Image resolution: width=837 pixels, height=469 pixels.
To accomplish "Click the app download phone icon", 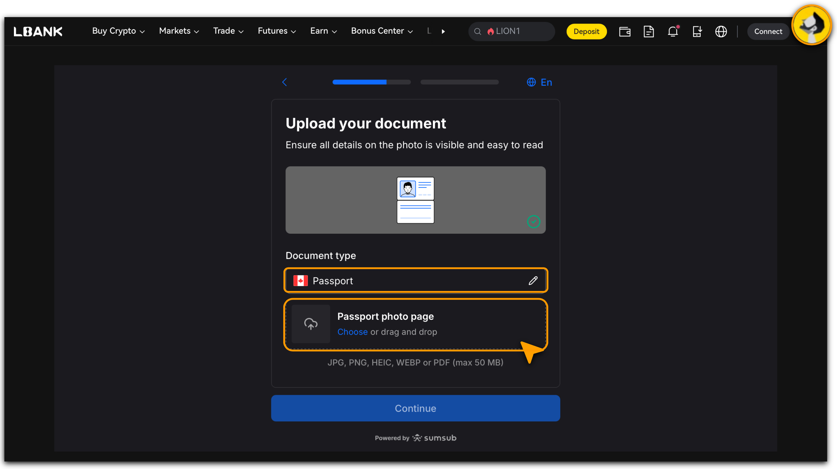I will (x=697, y=31).
